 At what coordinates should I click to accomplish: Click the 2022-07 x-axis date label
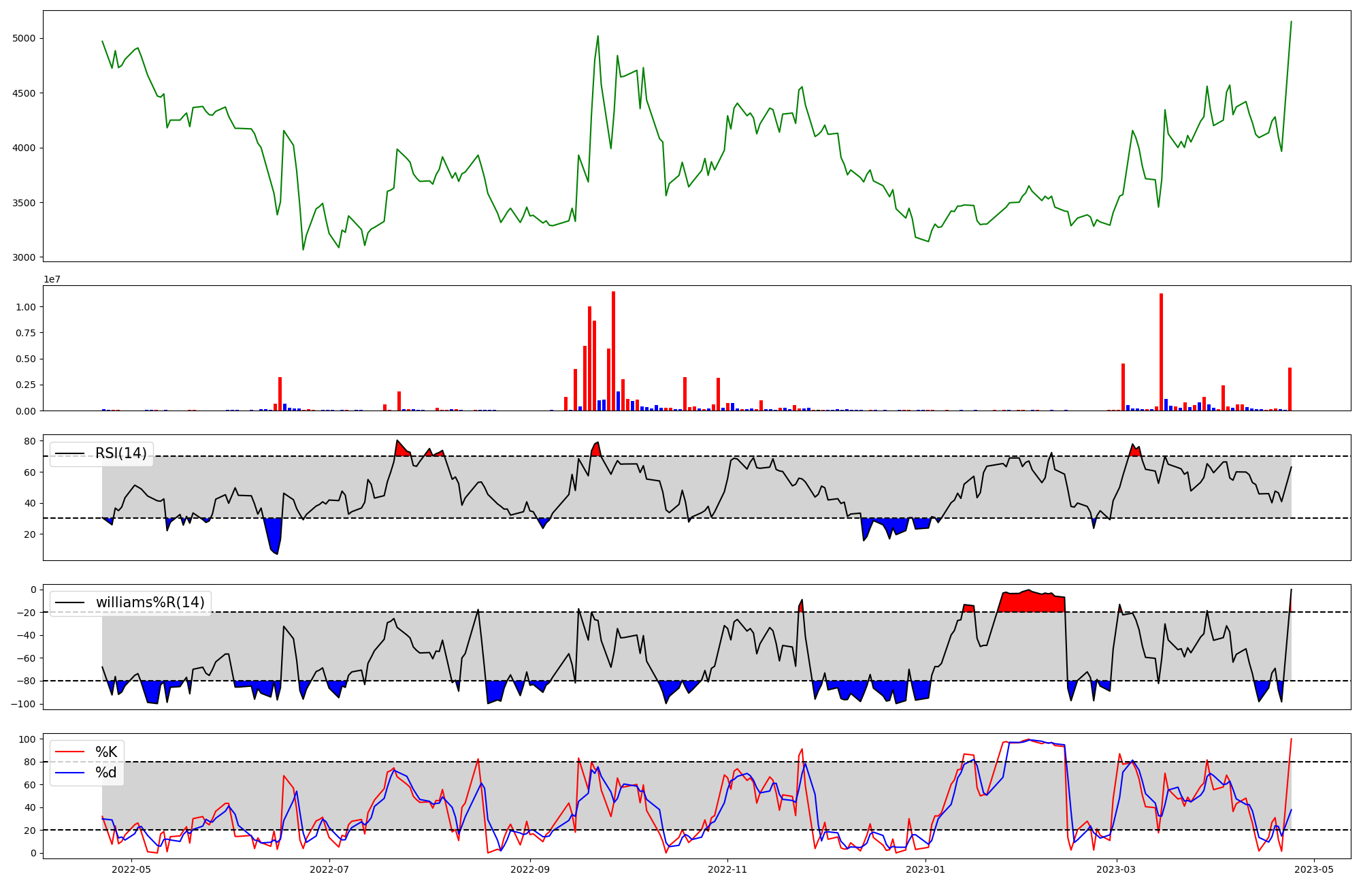[329, 869]
